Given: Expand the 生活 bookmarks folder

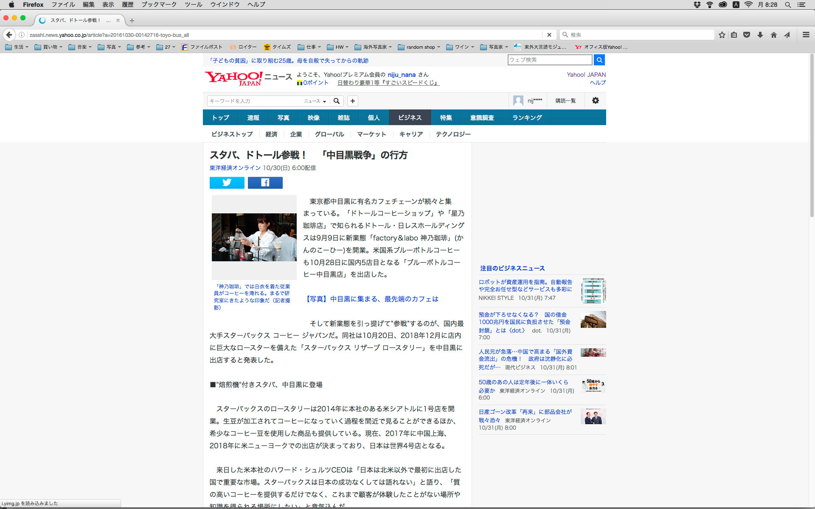Looking at the screenshot, I should (x=17, y=47).
